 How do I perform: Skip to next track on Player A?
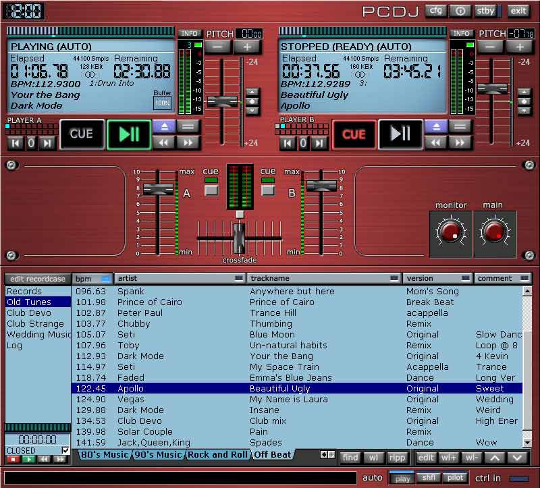[x=47, y=143]
